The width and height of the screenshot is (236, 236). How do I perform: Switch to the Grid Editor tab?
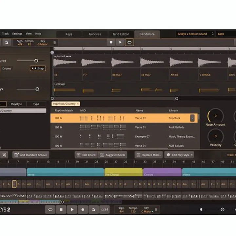(121, 34)
